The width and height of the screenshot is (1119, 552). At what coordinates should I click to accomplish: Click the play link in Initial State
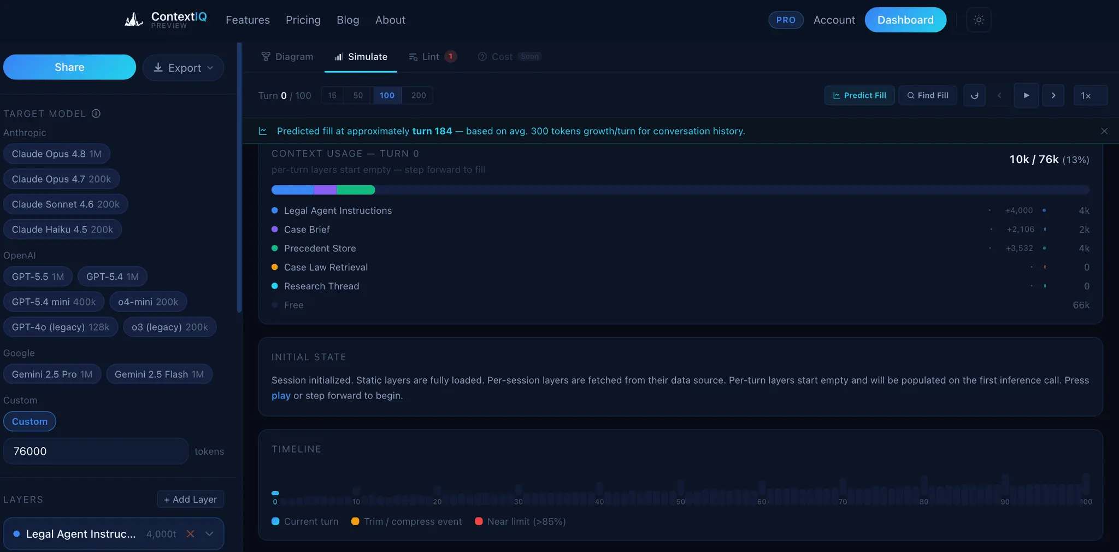[x=281, y=396]
